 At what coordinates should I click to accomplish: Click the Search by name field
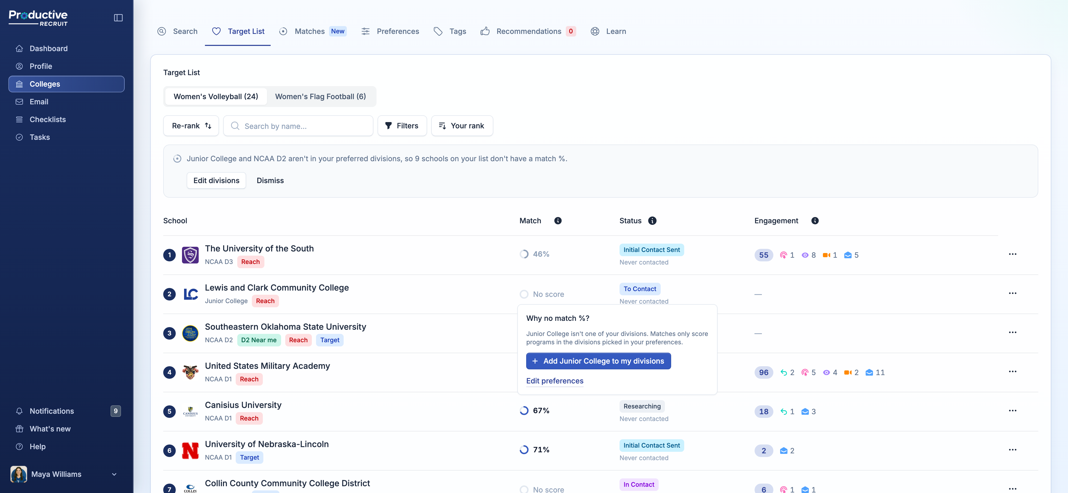click(x=298, y=126)
